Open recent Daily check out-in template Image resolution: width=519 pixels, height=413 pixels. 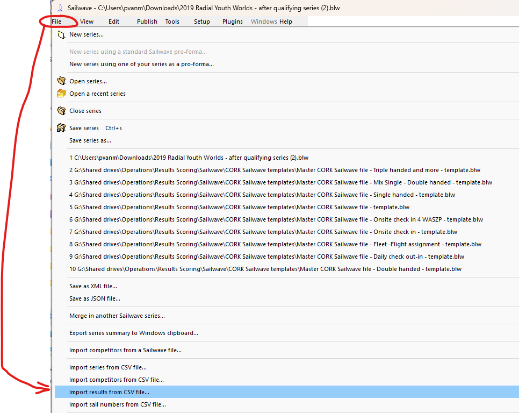(x=267, y=257)
